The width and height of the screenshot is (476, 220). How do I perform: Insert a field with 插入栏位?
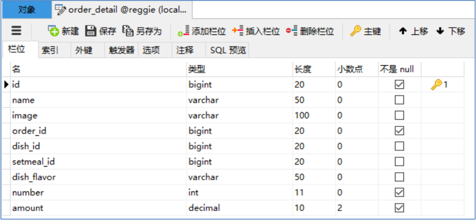pyautogui.click(x=256, y=31)
